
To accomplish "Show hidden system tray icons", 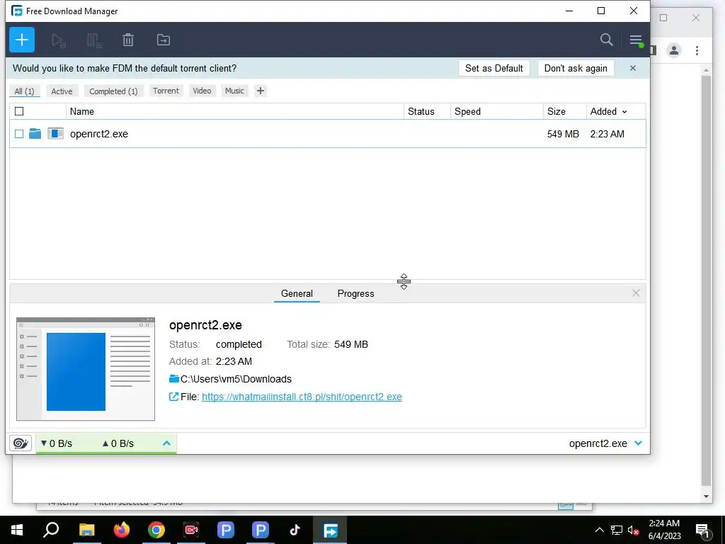I will pyautogui.click(x=599, y=530).
